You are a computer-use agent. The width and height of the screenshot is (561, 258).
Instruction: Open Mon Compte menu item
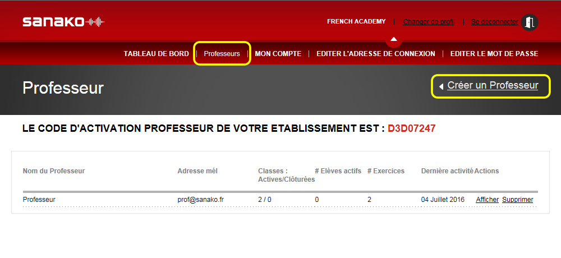click(278, 54)
